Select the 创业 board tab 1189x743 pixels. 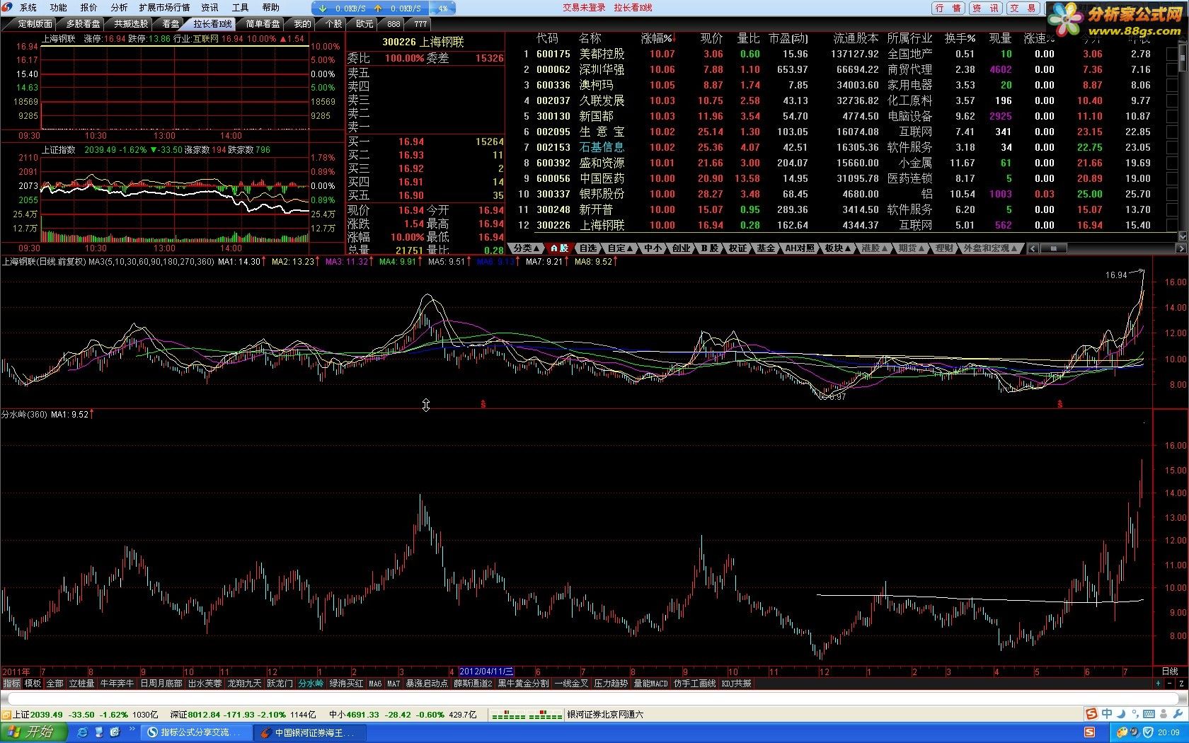coord(681,248)
